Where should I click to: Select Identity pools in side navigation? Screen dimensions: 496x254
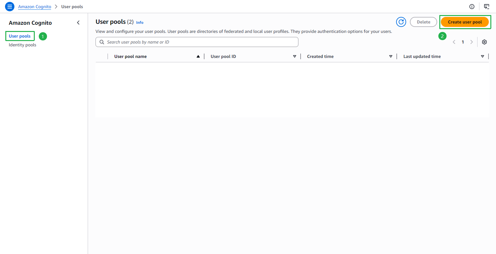23,45
